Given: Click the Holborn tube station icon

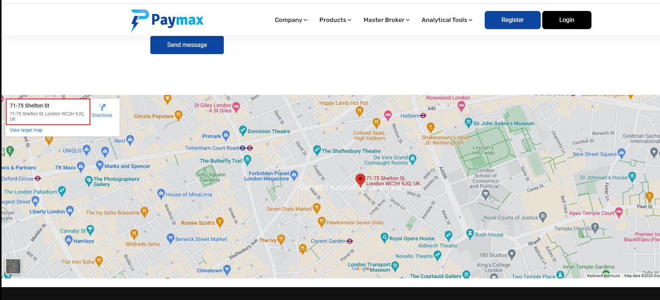Looking at the screenshot, I should pos(423,116).
